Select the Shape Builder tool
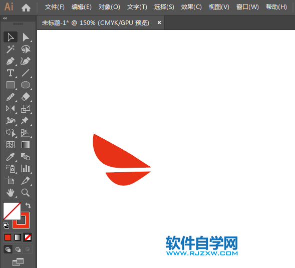The image size is (295, 268). point(11,133)
